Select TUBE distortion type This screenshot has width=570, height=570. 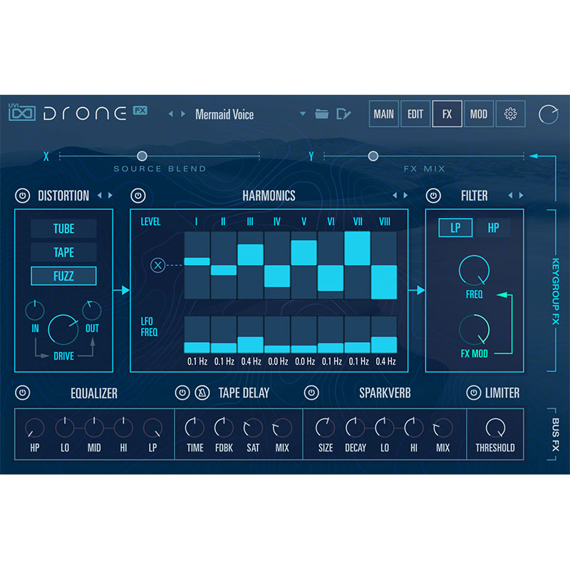click(x=63, y=229)
